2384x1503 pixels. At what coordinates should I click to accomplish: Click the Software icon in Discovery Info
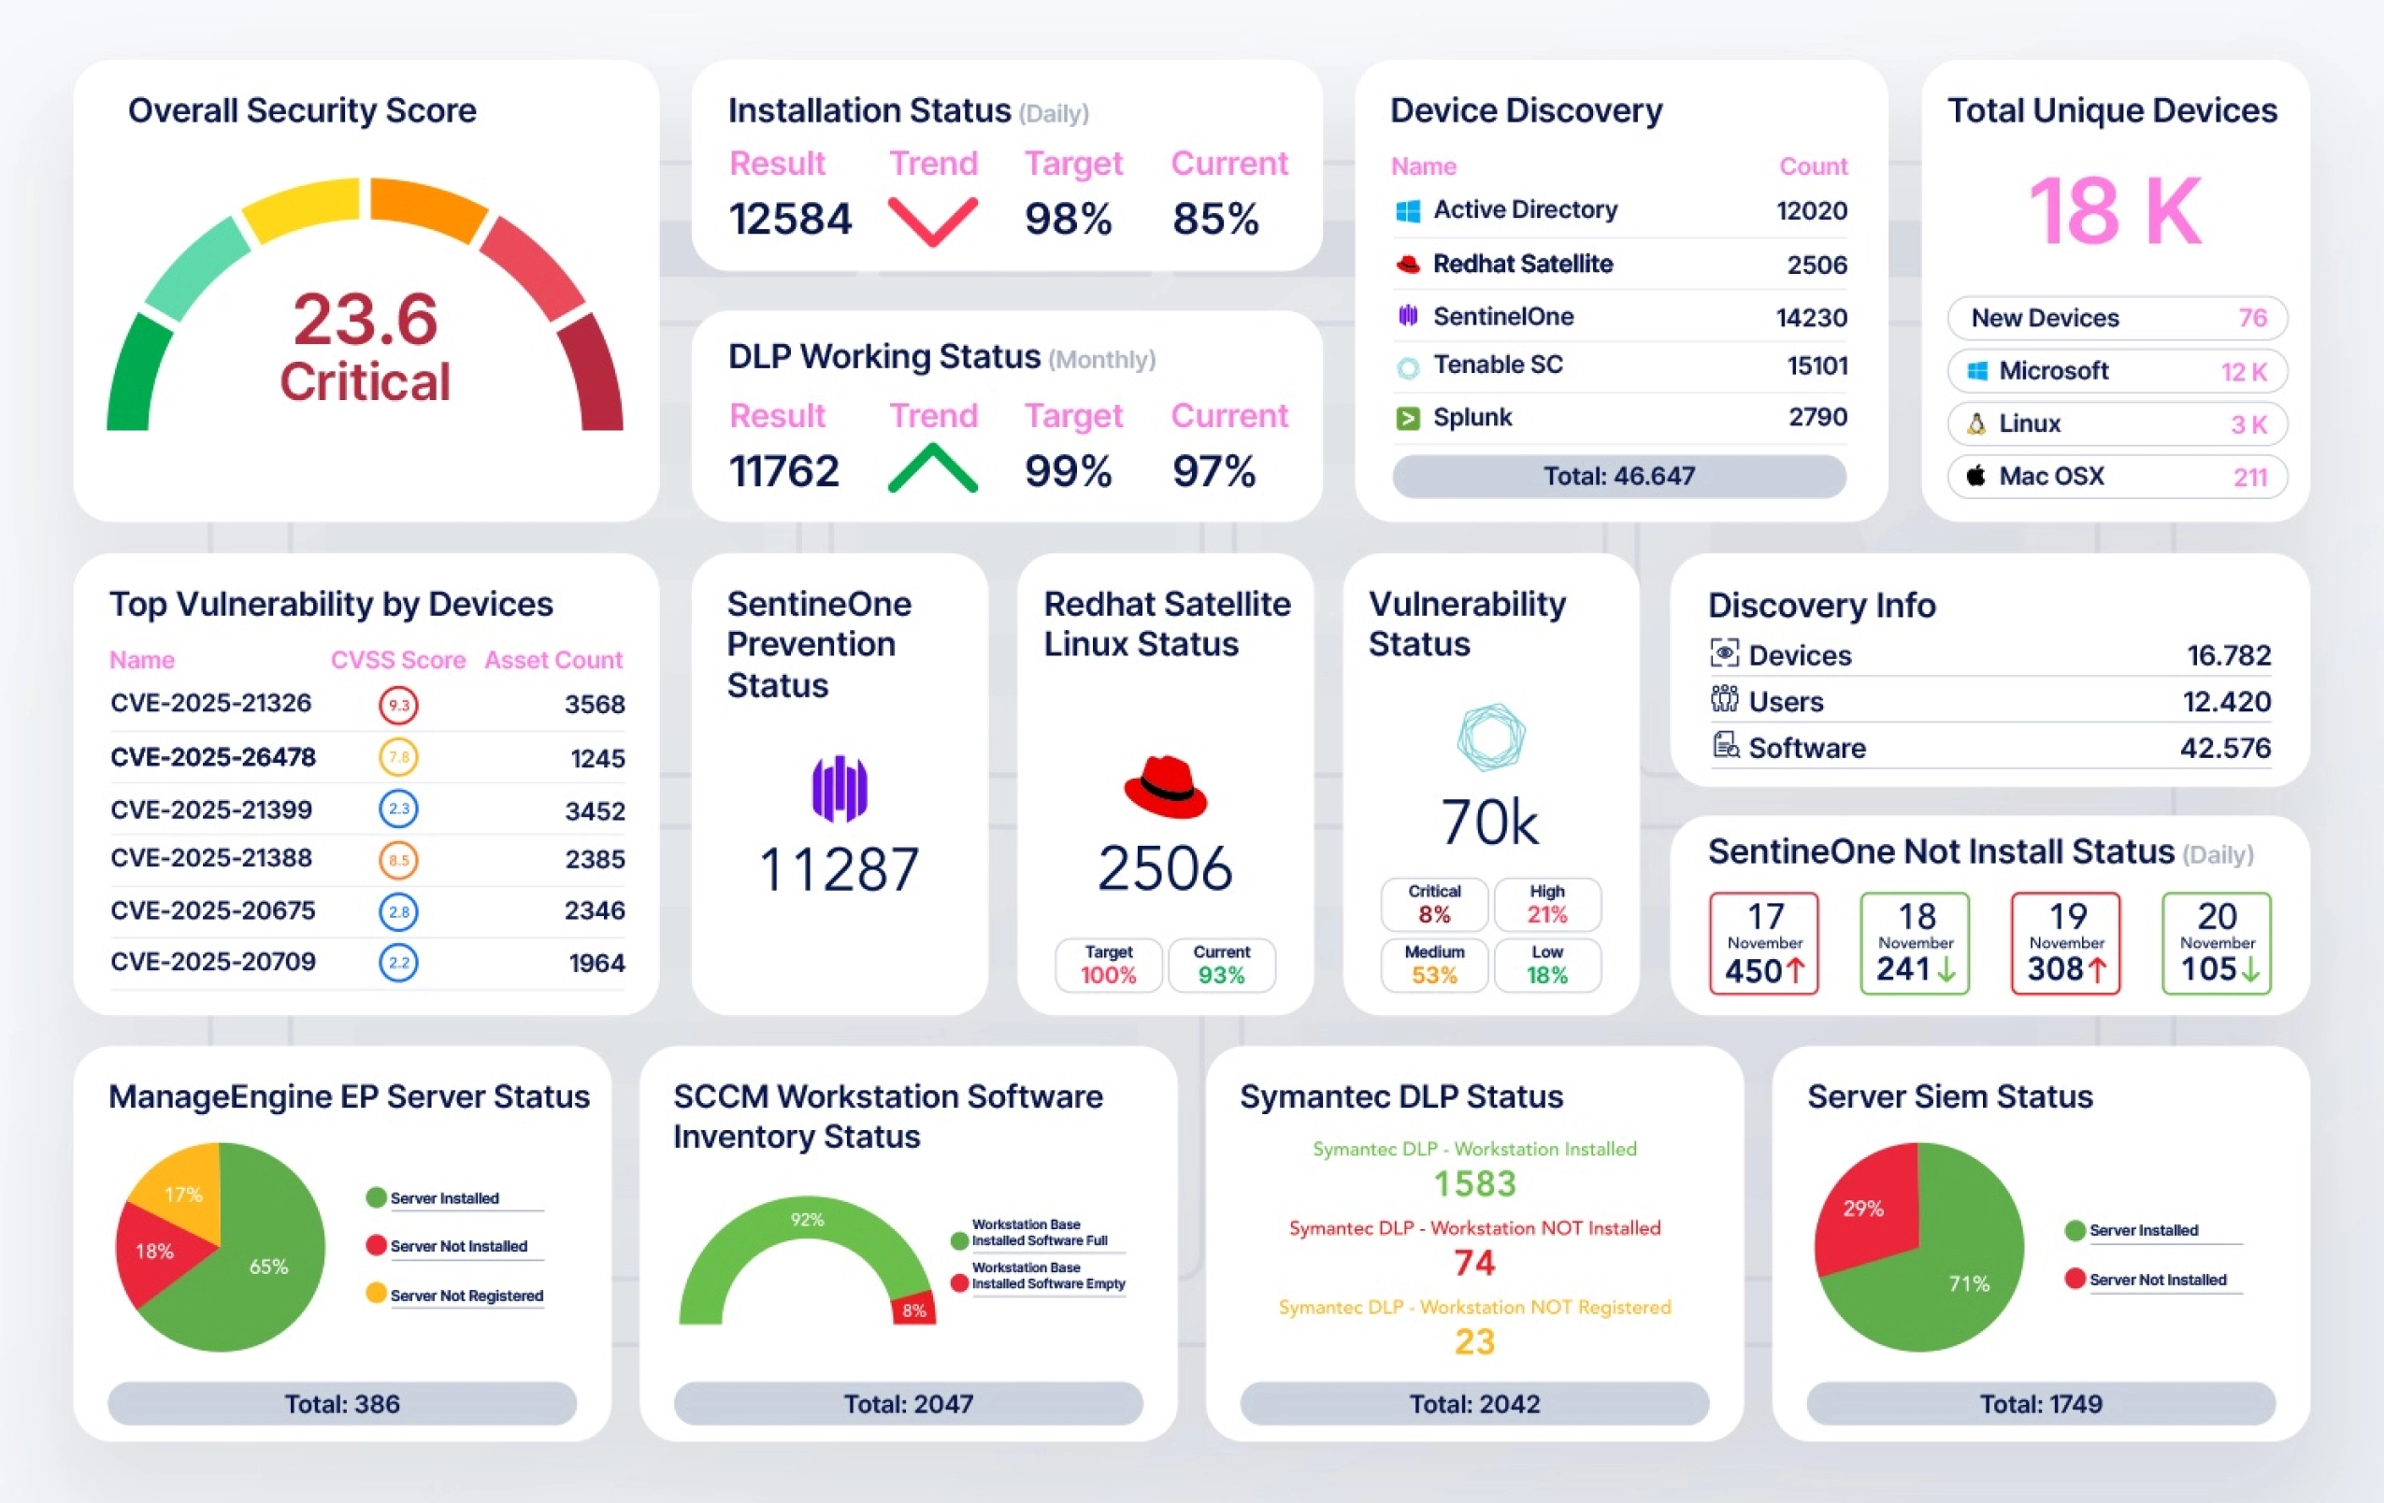[1726, 745]
